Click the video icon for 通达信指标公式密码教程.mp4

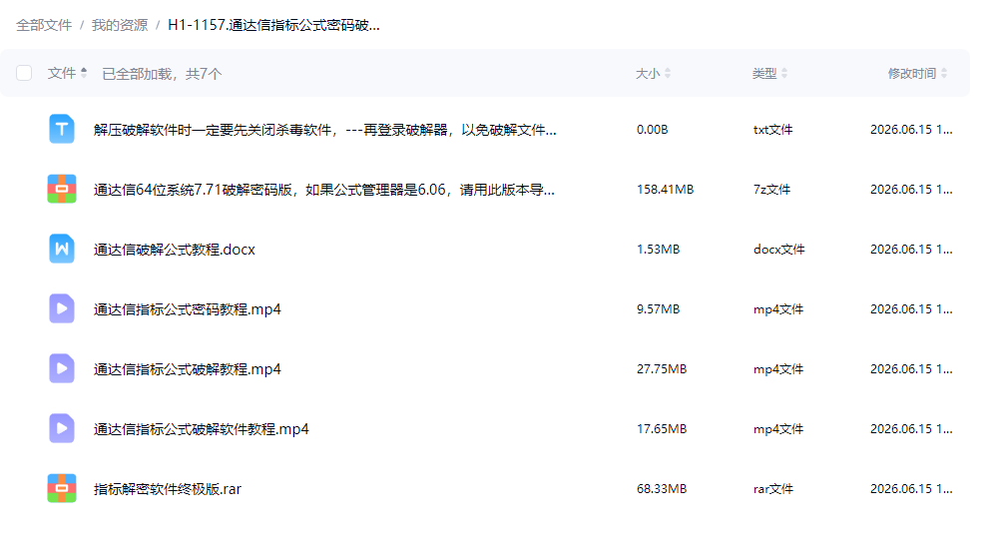point(62,309)
